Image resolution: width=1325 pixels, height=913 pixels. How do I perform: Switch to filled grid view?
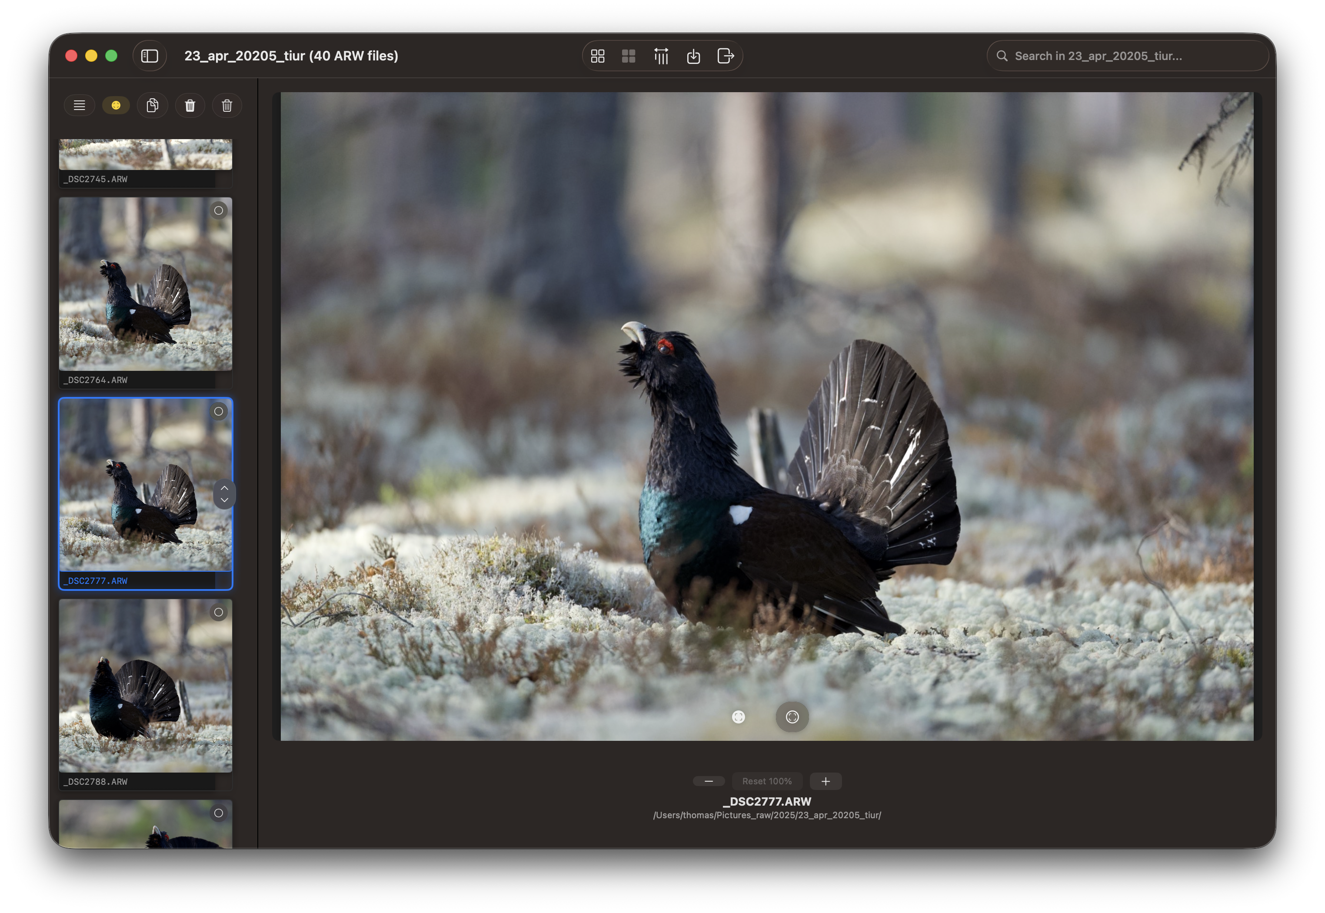pos(629,56)
